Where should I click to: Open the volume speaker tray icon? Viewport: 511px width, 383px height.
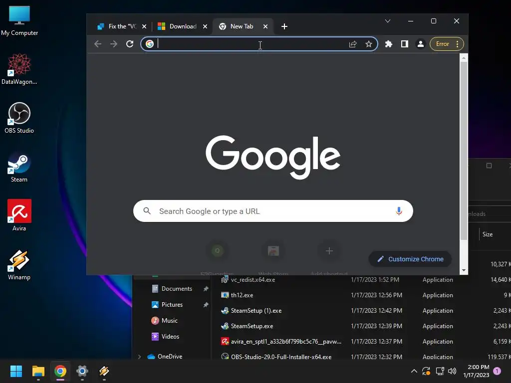(452, 371)
